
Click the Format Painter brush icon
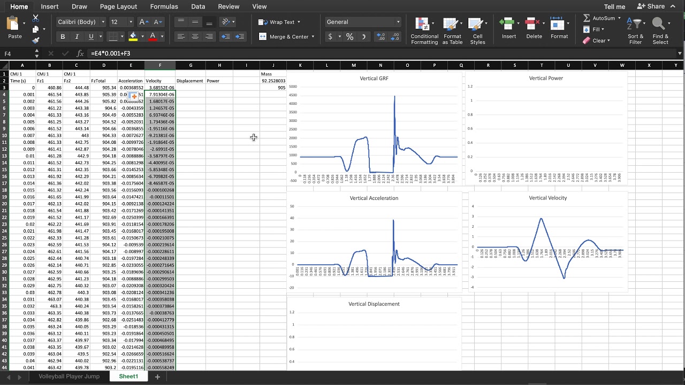(36, 40)
